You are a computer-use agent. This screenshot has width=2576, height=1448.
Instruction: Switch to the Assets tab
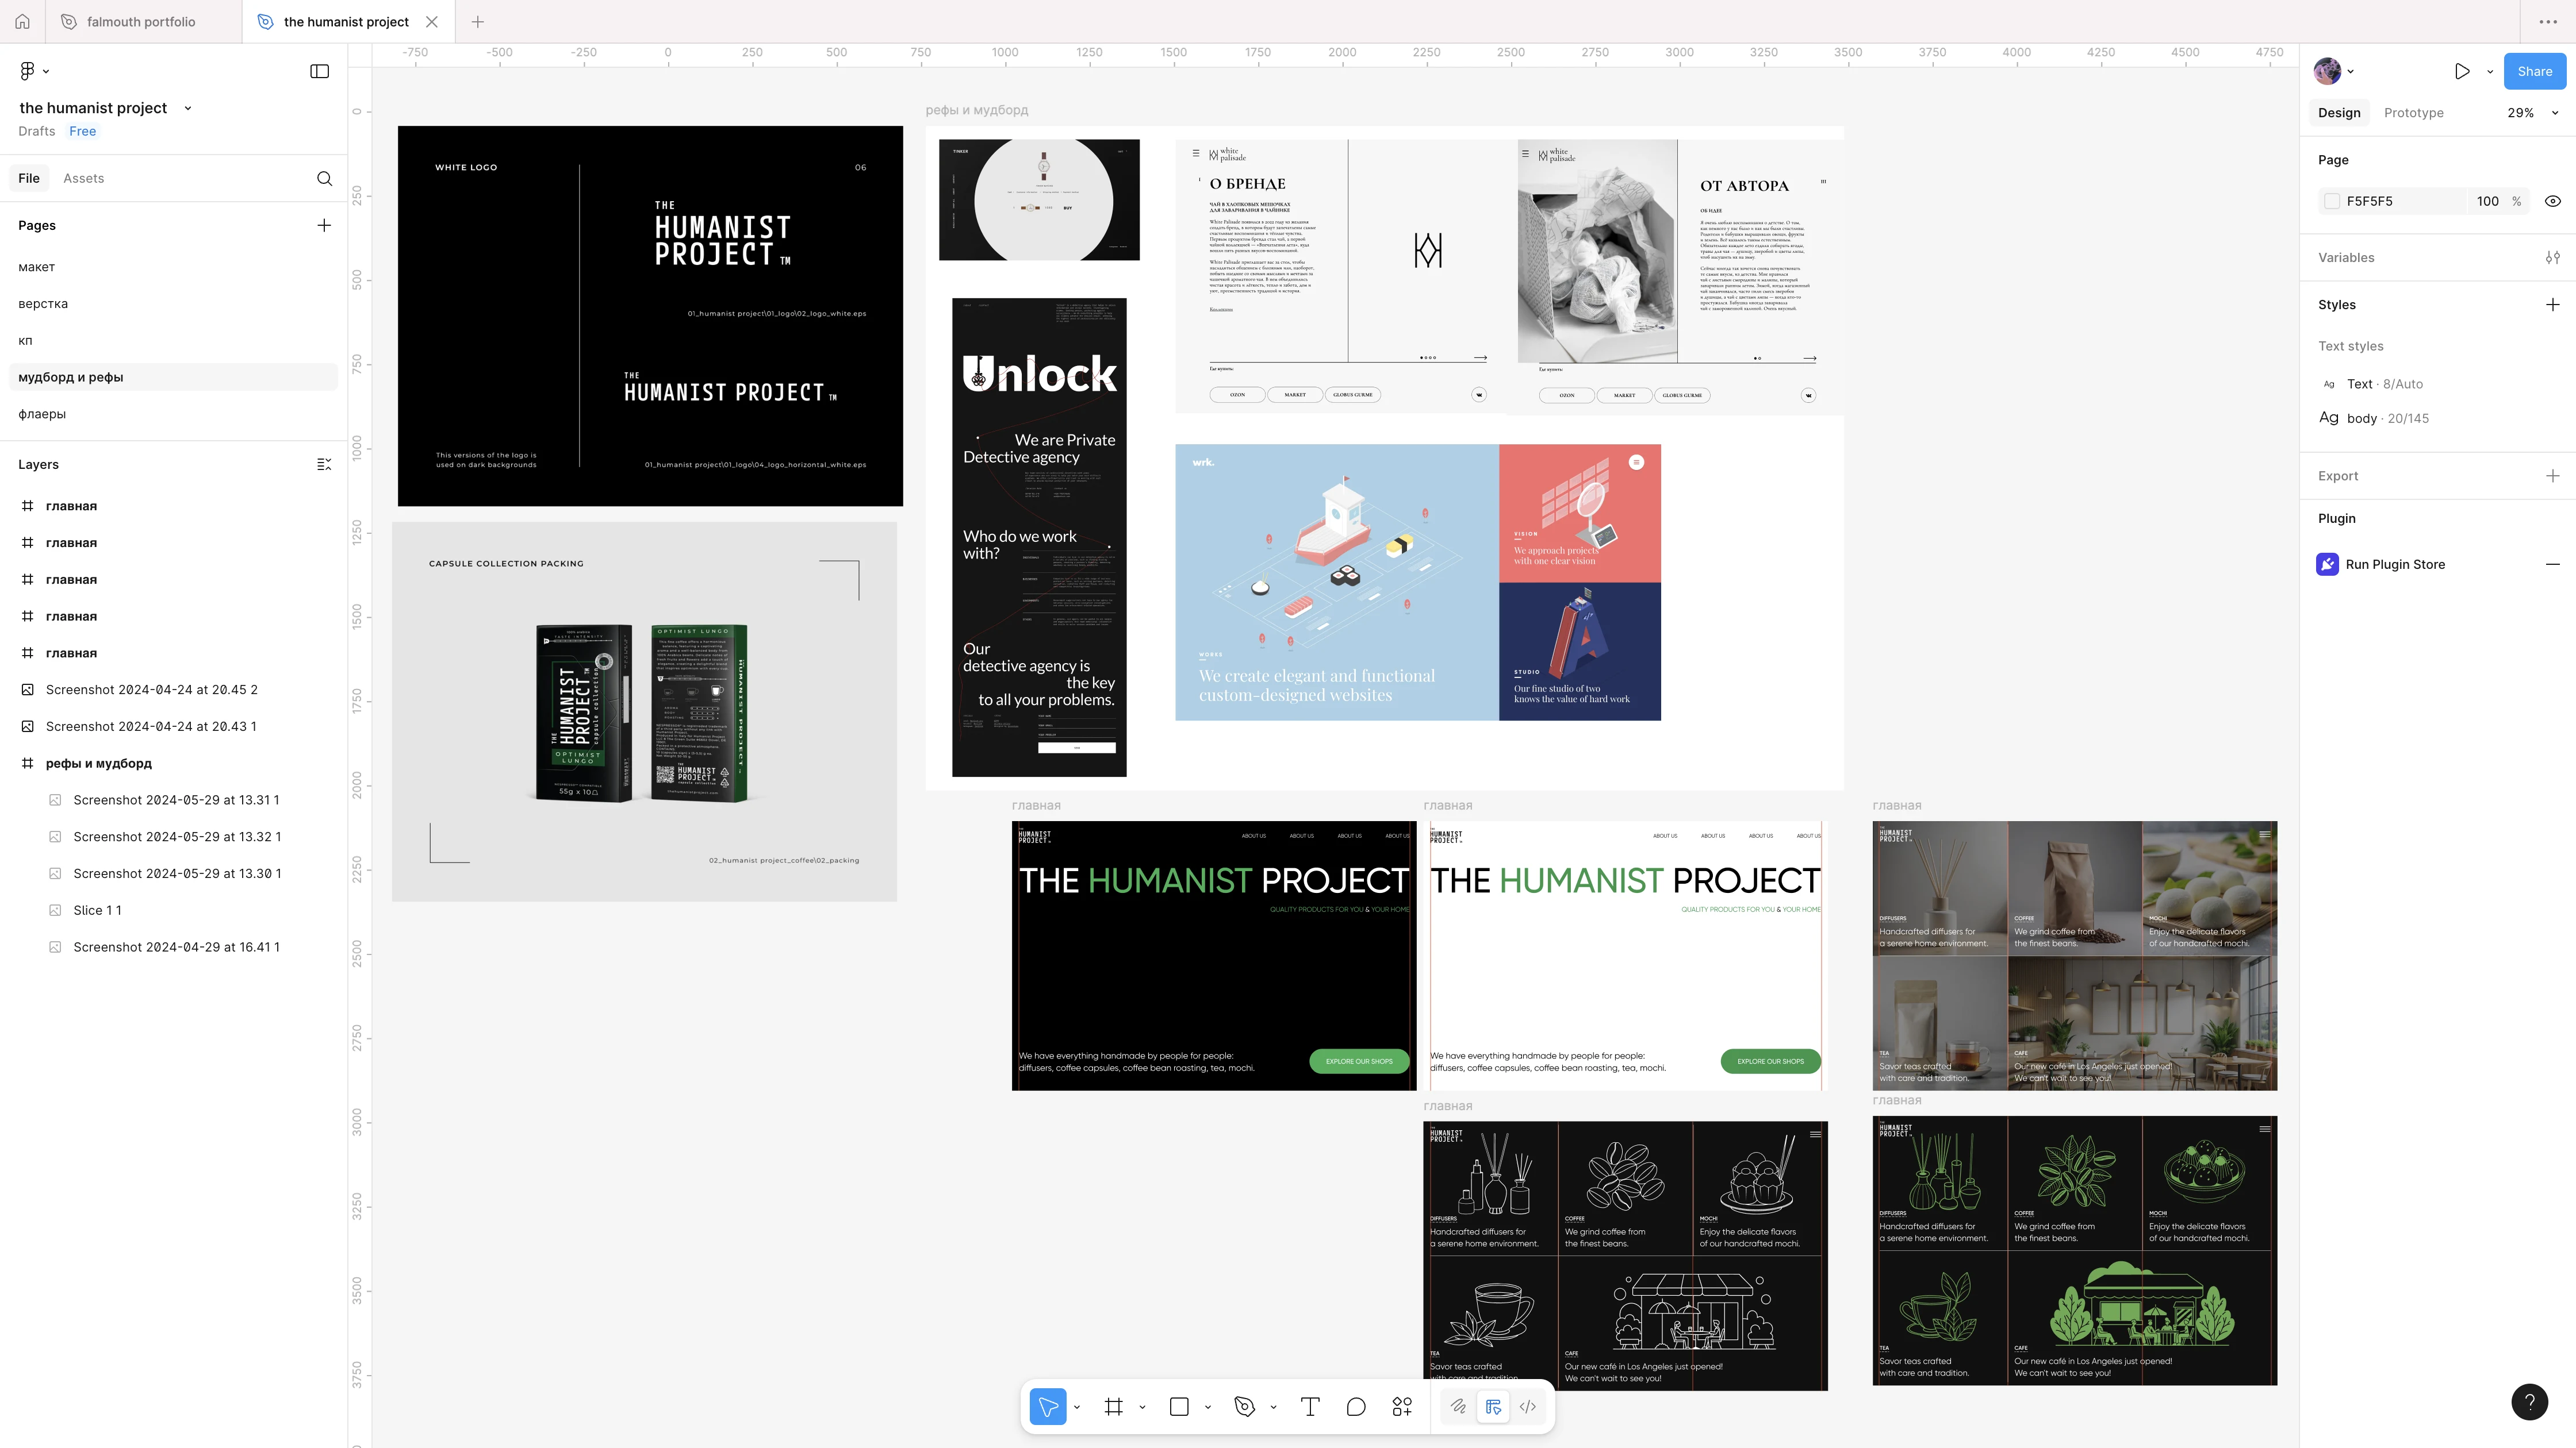coord(83,178)
